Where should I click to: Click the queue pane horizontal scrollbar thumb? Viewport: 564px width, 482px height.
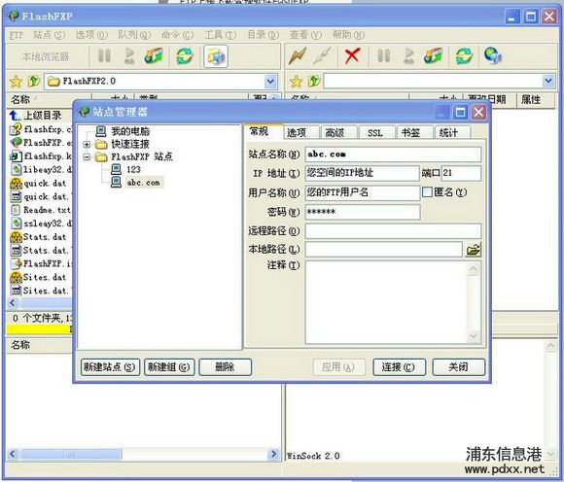click(x=70, y=455)
